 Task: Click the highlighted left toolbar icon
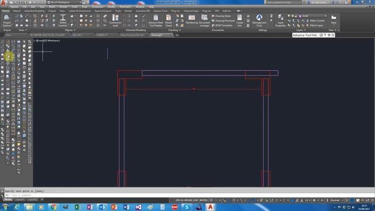click(8, 57)
